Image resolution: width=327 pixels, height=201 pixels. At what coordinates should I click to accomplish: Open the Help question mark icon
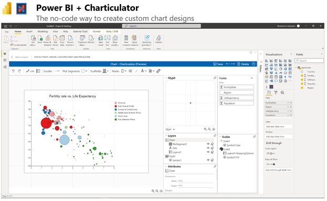(254, 64)
